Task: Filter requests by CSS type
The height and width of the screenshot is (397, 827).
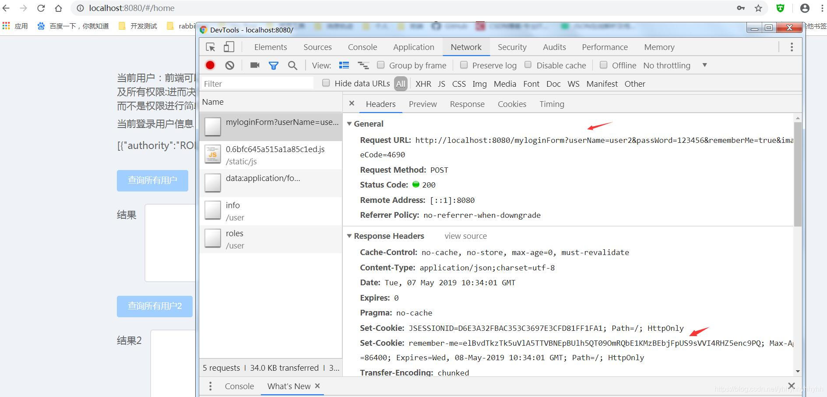Action: point(459,84)
